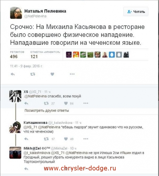Retweet the XS reply with 27 retweets
The height and width of the screenshot is (176, 159).
coord(46,103)
